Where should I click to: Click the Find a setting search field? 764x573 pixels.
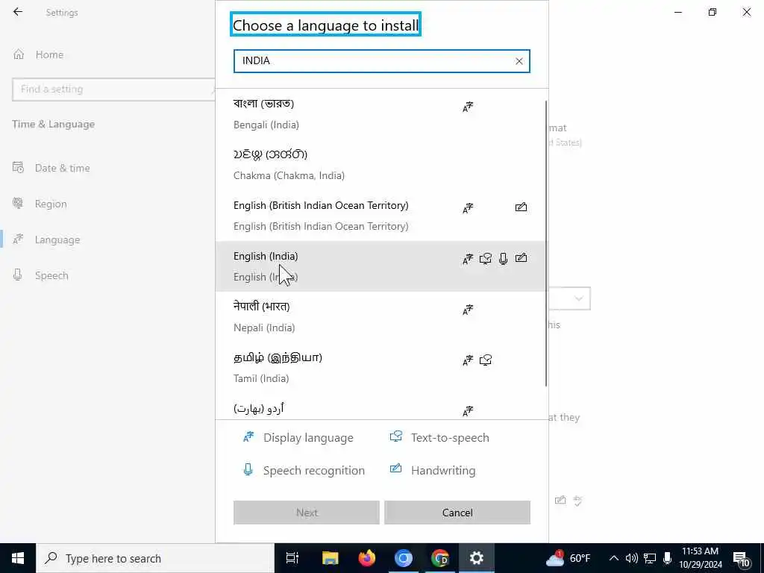click(113, 90)
